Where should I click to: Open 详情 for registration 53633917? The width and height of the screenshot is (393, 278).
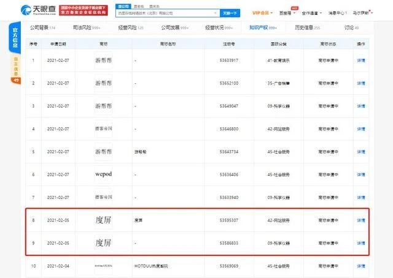361,61
